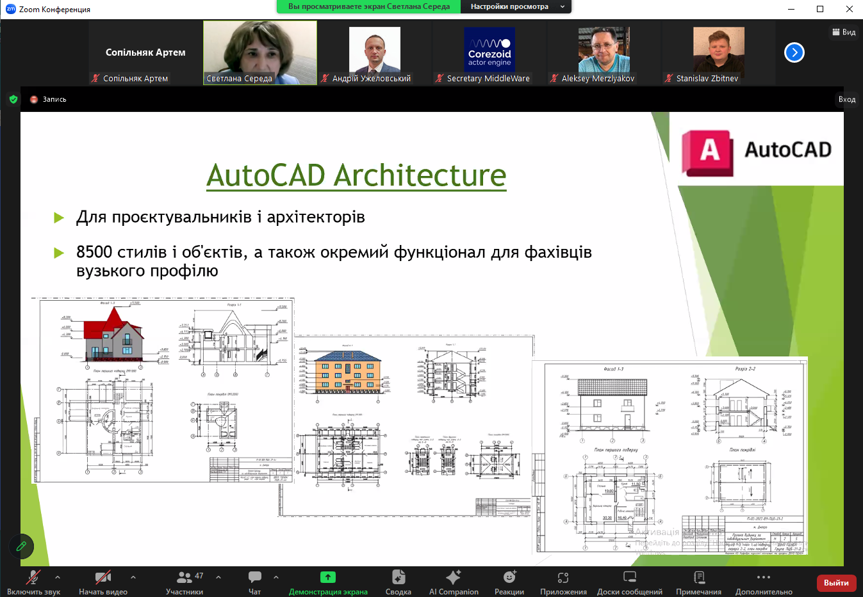This screenshot has height=597, width=863.
Task: Unmute microphone with Включить звук icon
Action: click(33, 578)
